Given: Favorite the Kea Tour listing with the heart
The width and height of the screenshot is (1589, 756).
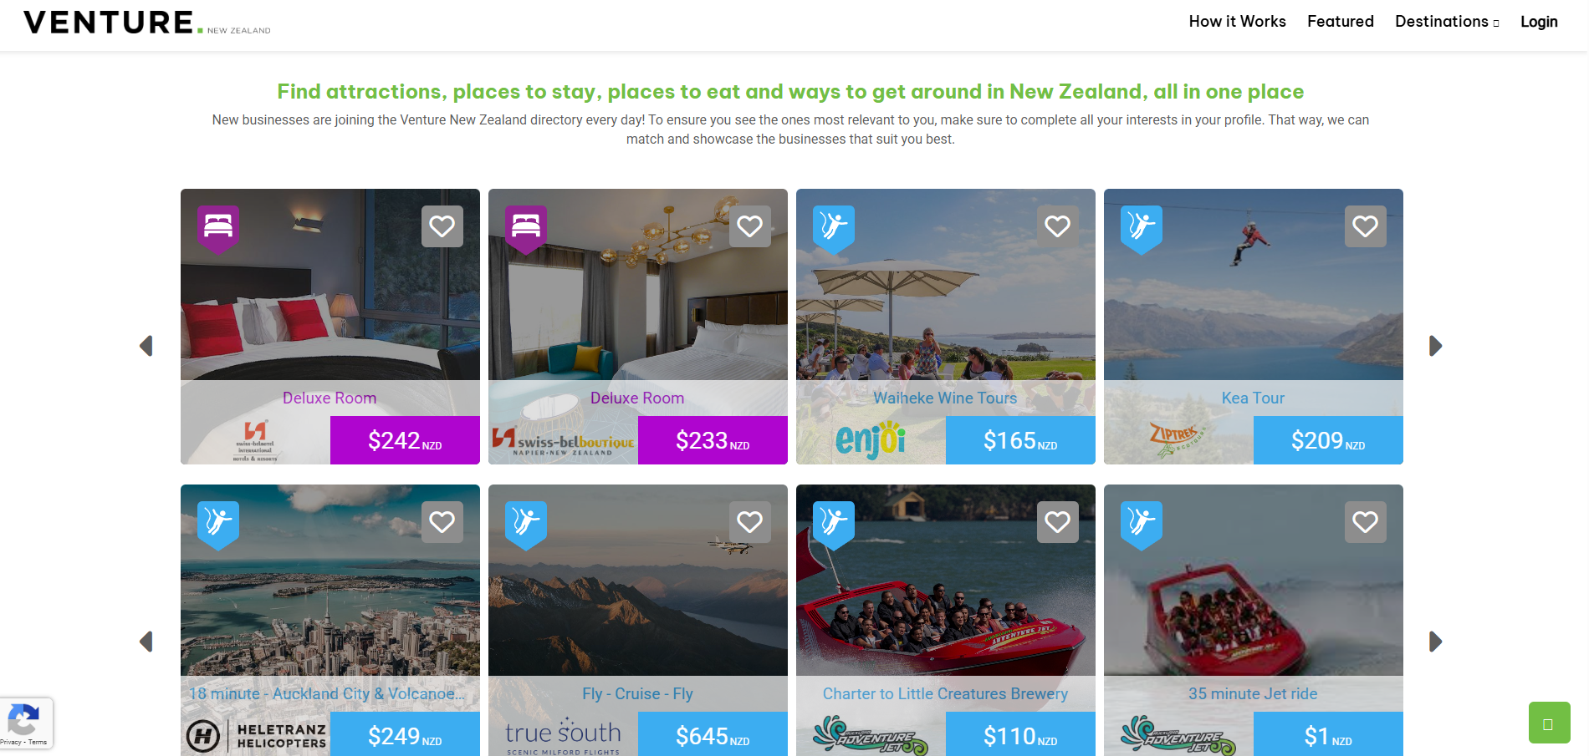Looking at the screenshot, I should [x=1365, y=226].
